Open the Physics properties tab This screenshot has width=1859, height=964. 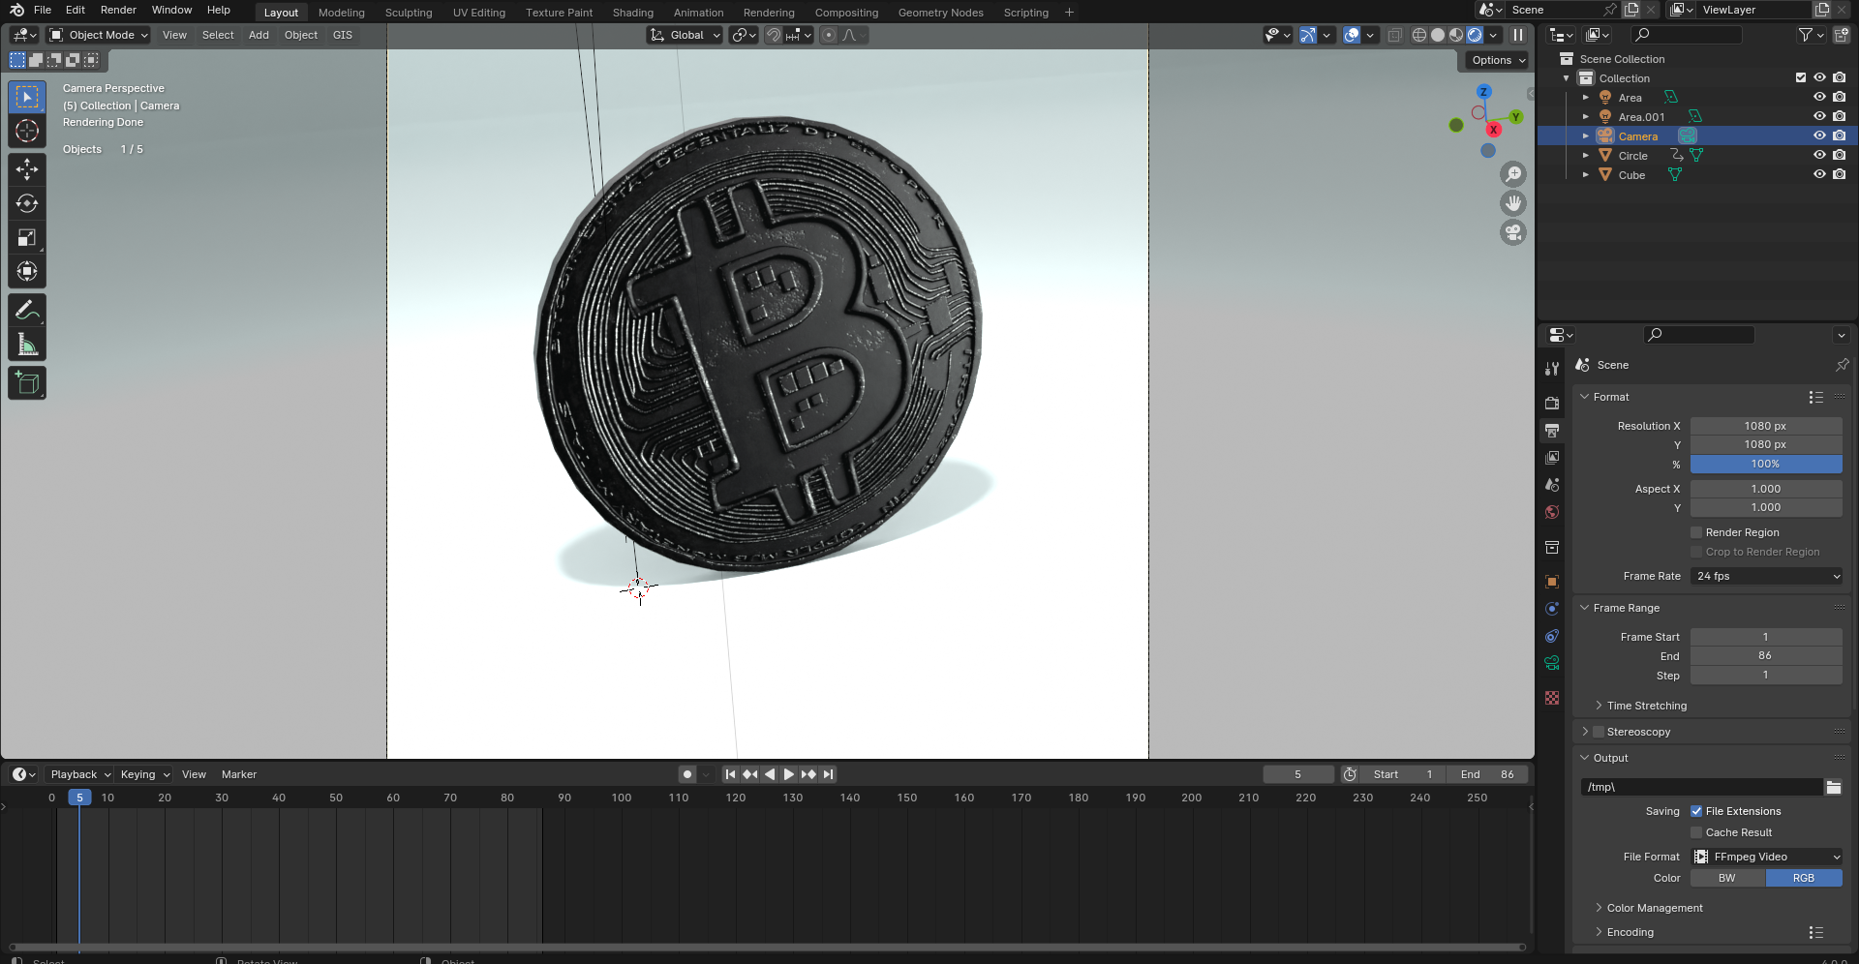[x=1552, y=609]
